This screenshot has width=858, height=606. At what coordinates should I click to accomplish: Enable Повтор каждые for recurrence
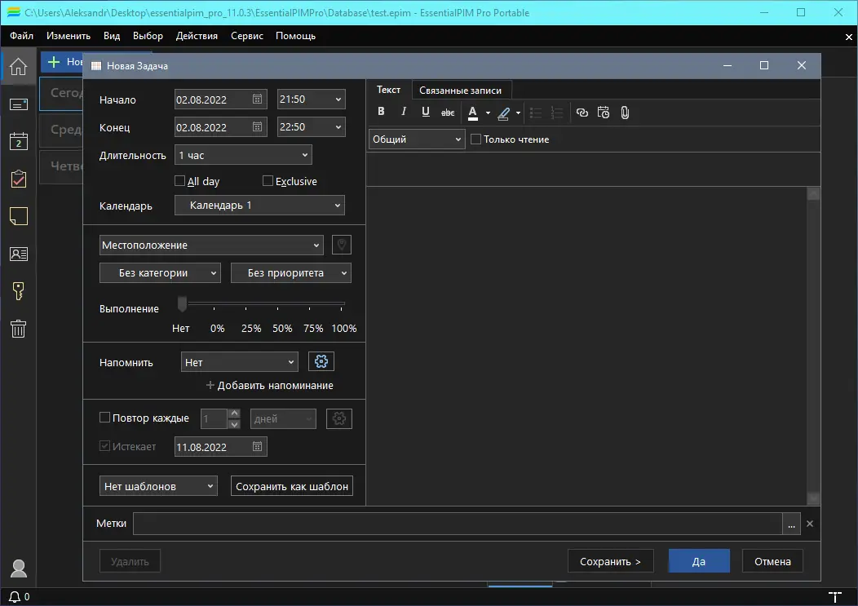point(104,417)
